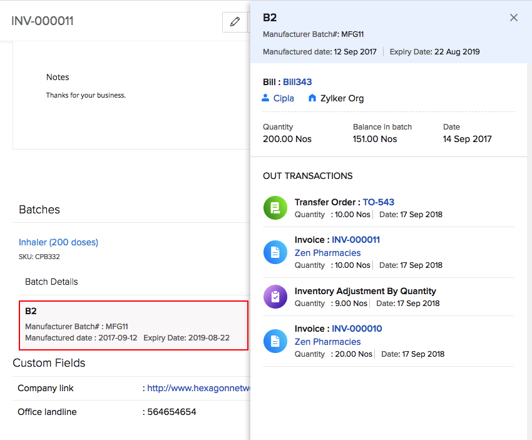The width and height of the screenshot is (532, 440).
Task: Open Transfer Order TO-543
Action: coord(378,202)
